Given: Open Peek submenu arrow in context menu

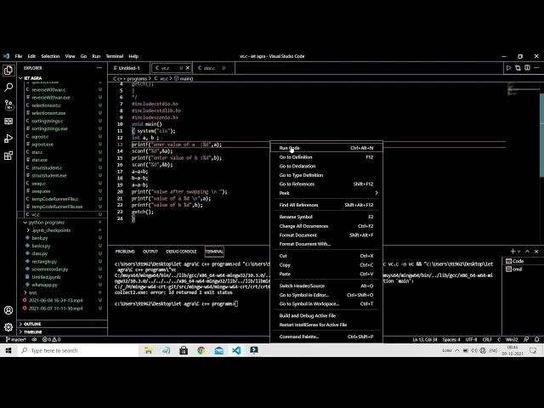Looking at the screenshot, I should click(x=376, y=193).
